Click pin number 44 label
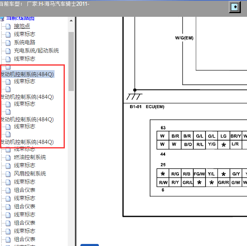 tap(163, 154)
